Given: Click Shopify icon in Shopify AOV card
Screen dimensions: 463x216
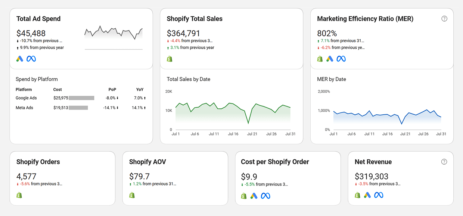Looking at the screenshot, I should coord(132,195).
